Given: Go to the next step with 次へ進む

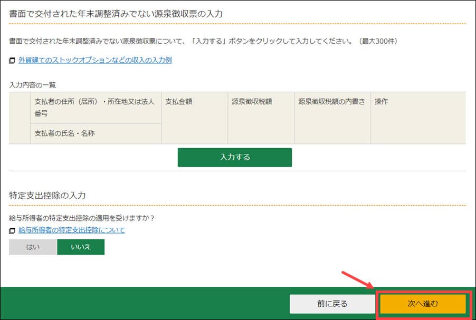Looking at the screenshot, I should coord(423,304).
